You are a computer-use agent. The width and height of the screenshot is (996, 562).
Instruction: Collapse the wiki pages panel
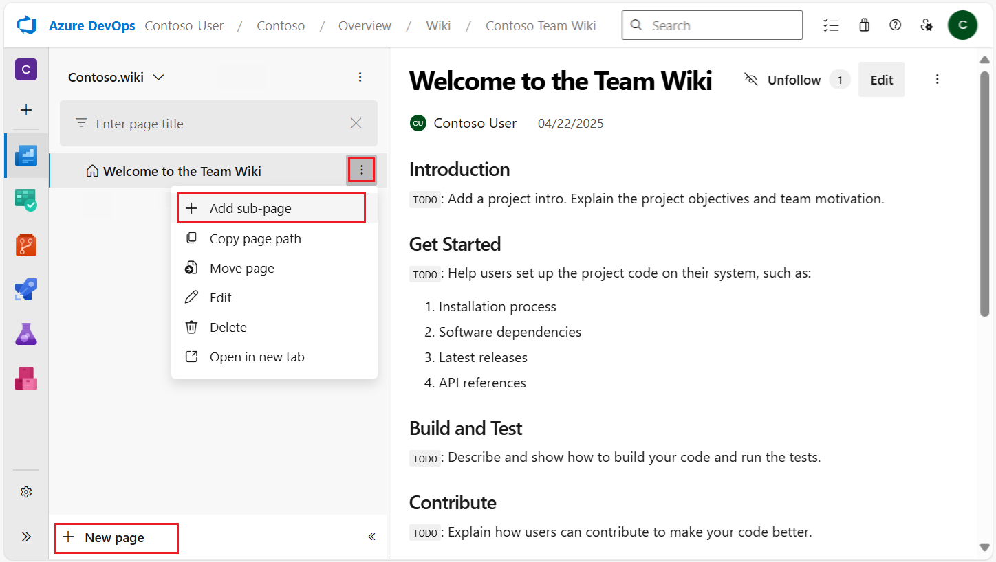point(371,537)
